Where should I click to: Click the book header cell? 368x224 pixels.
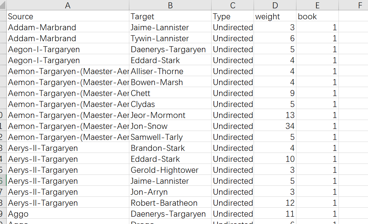(318, 16)
